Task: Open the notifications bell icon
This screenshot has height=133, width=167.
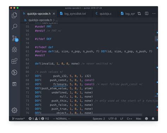Action: coord(153,119)
